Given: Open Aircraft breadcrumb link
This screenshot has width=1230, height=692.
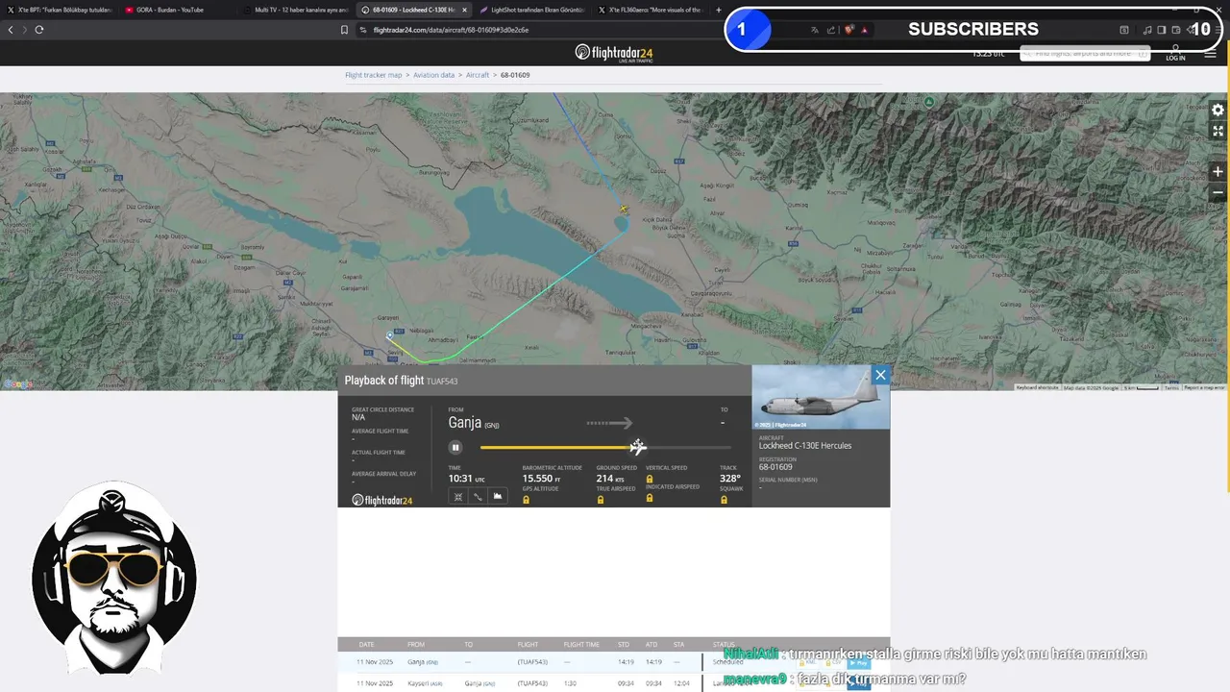Looking at the screenshot, I should [x=478, y=75].
